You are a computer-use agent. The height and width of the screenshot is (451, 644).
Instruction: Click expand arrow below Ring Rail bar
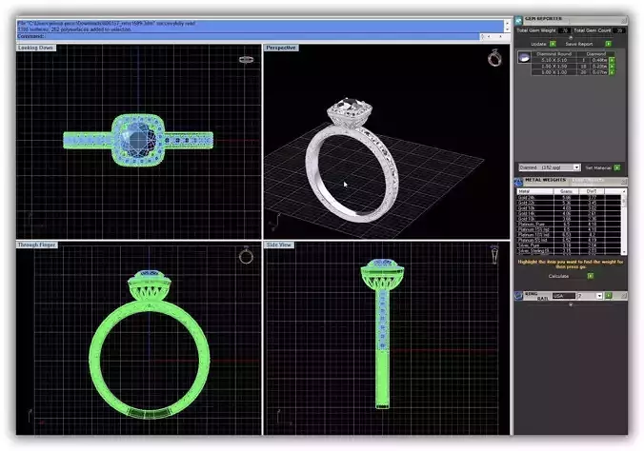571,304
